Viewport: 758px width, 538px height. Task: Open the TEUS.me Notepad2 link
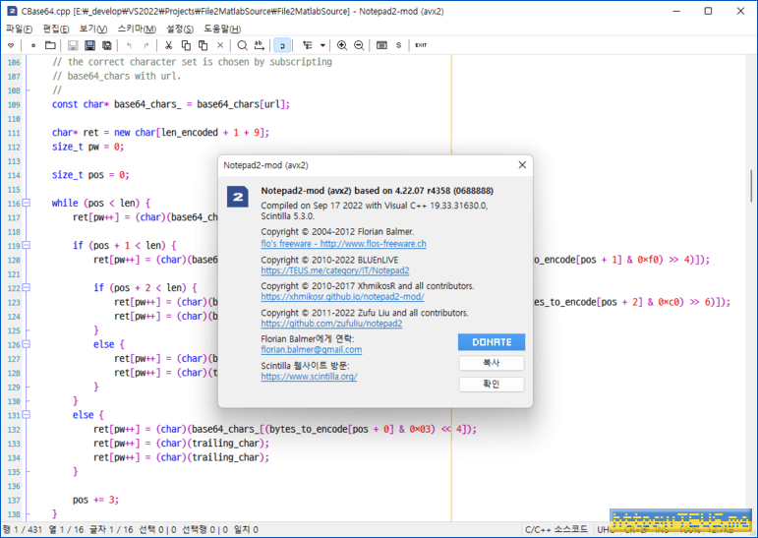(x=335, y=270)
